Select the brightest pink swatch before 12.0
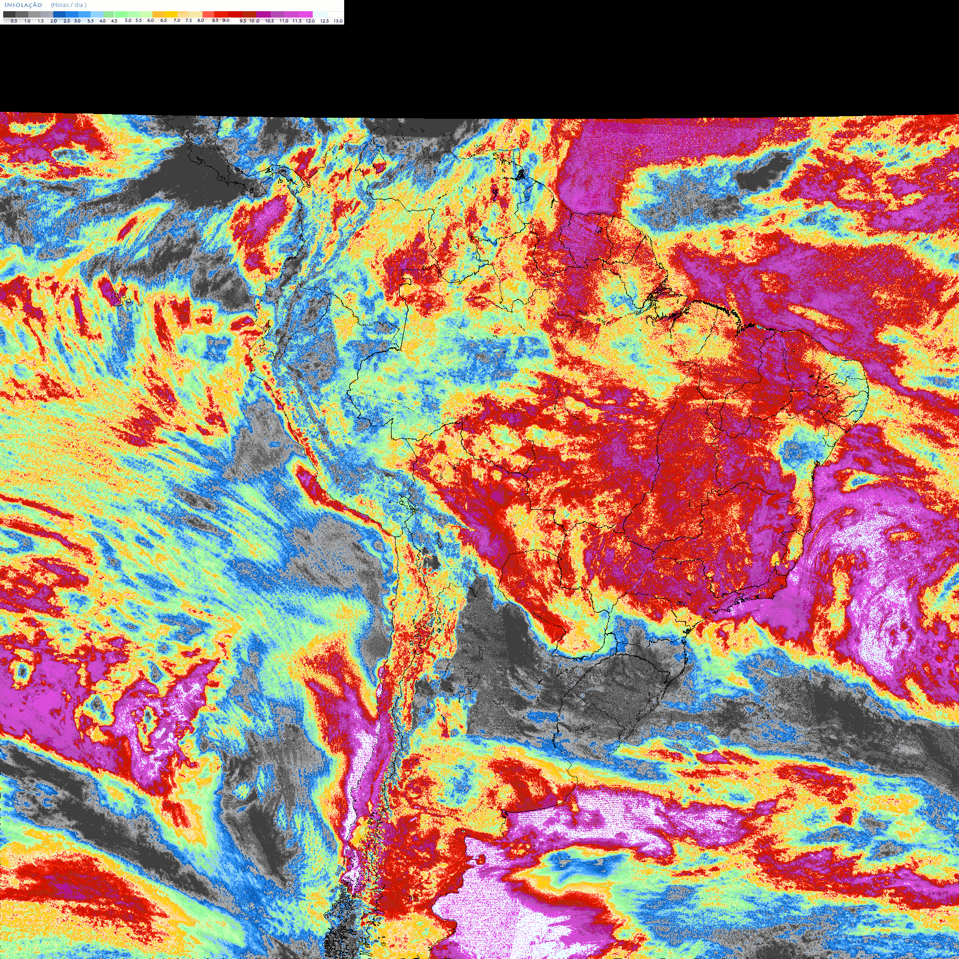Image resolution: width=959 pixels, height=959 pixels. 305,14
